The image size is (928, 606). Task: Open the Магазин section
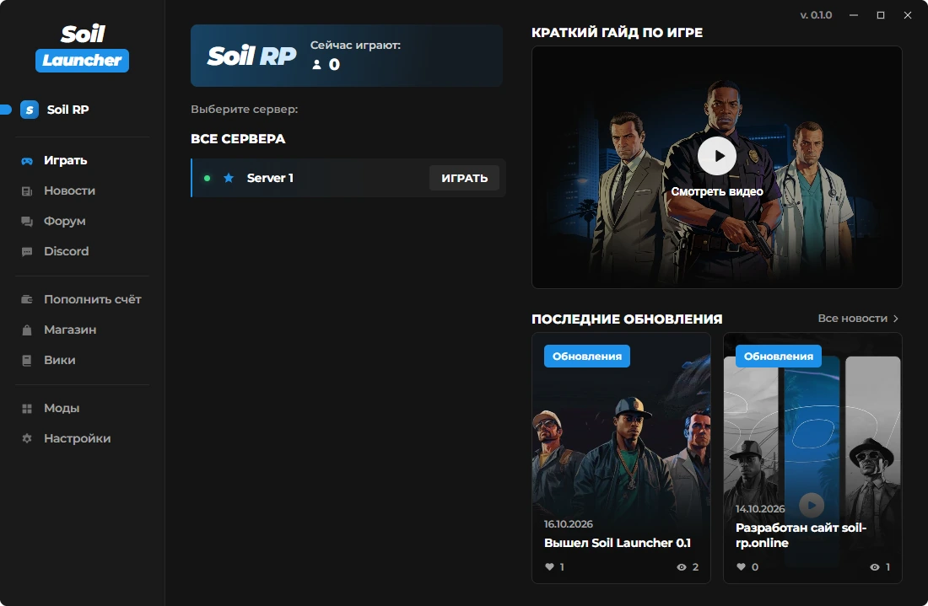(x=70, y=330)
